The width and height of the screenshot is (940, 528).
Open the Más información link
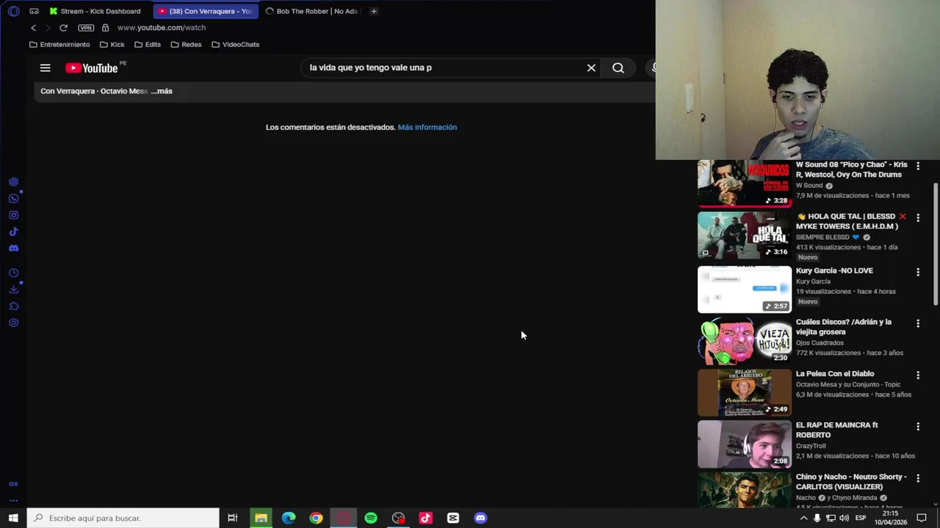[x=427, y=127]
